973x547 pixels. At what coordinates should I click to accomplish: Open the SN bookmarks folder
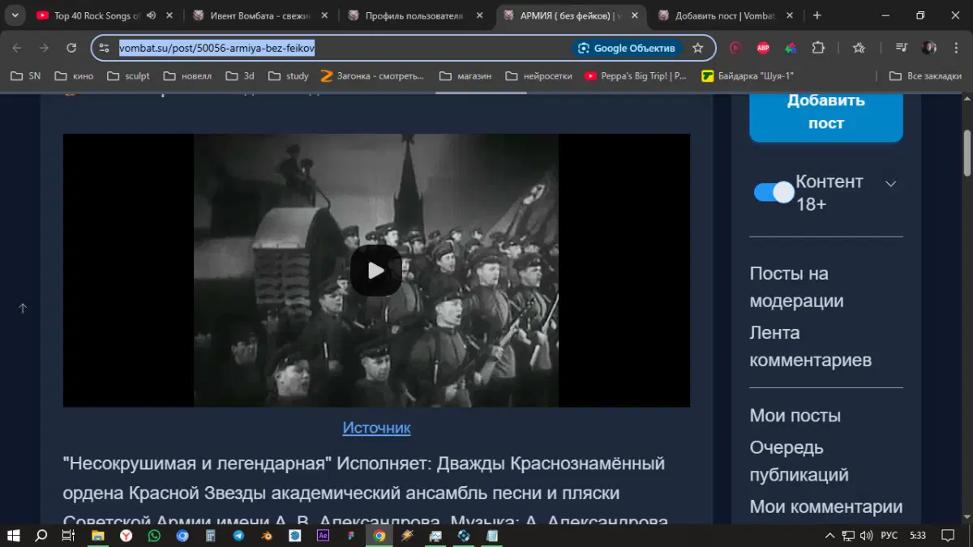25,75
